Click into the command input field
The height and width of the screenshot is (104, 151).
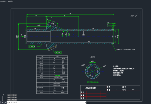click(47, 103)
